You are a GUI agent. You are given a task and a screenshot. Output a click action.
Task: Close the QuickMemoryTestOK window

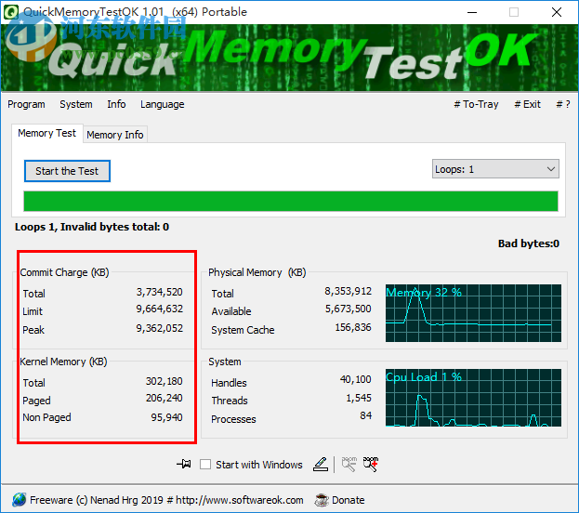[557, 12]
